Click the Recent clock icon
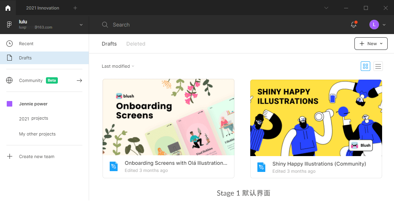Screen dimensions: 394x206 pyautogui.click(x=9, y=44)
